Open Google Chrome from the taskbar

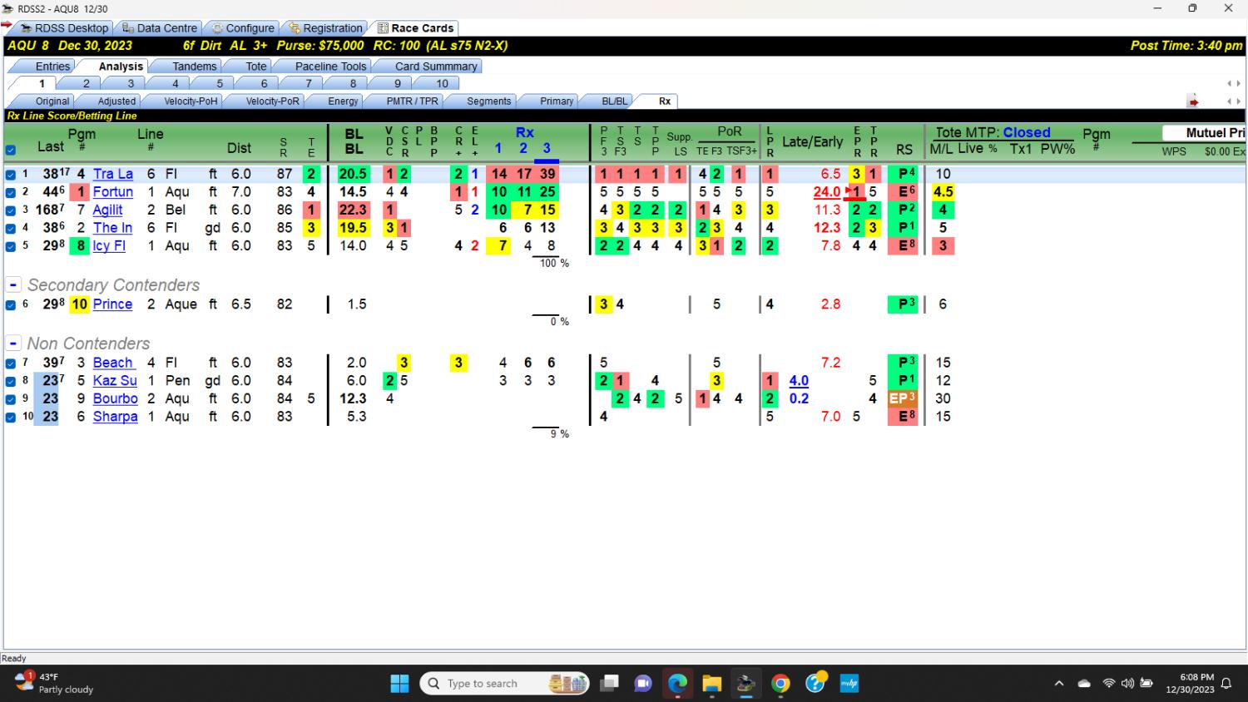click(x=780, y=684)
